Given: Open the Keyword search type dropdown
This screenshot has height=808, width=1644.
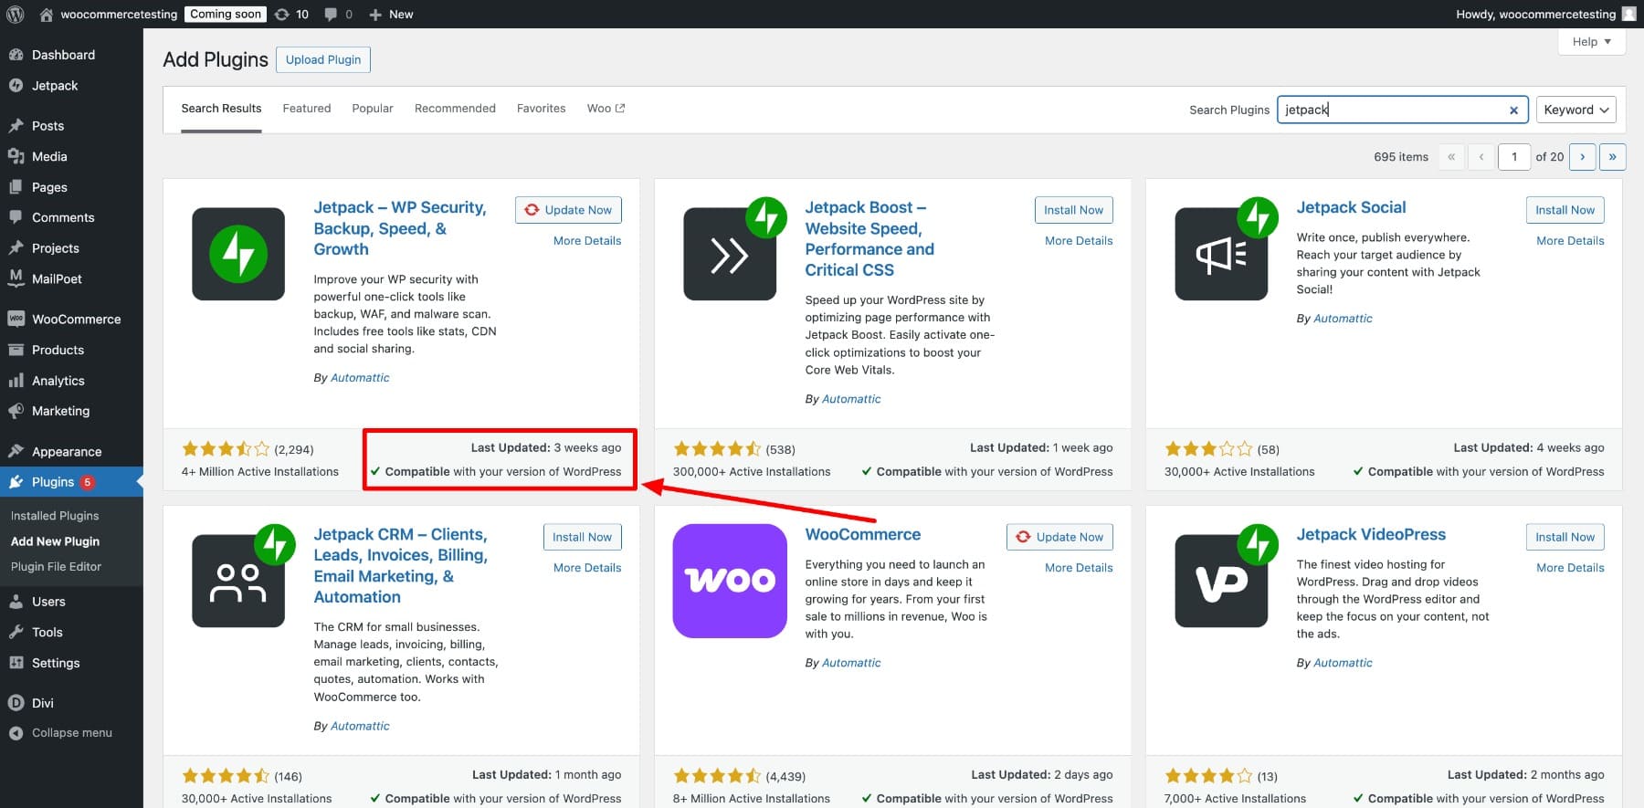Looking at the screenshot, I should click(1576, 110).
